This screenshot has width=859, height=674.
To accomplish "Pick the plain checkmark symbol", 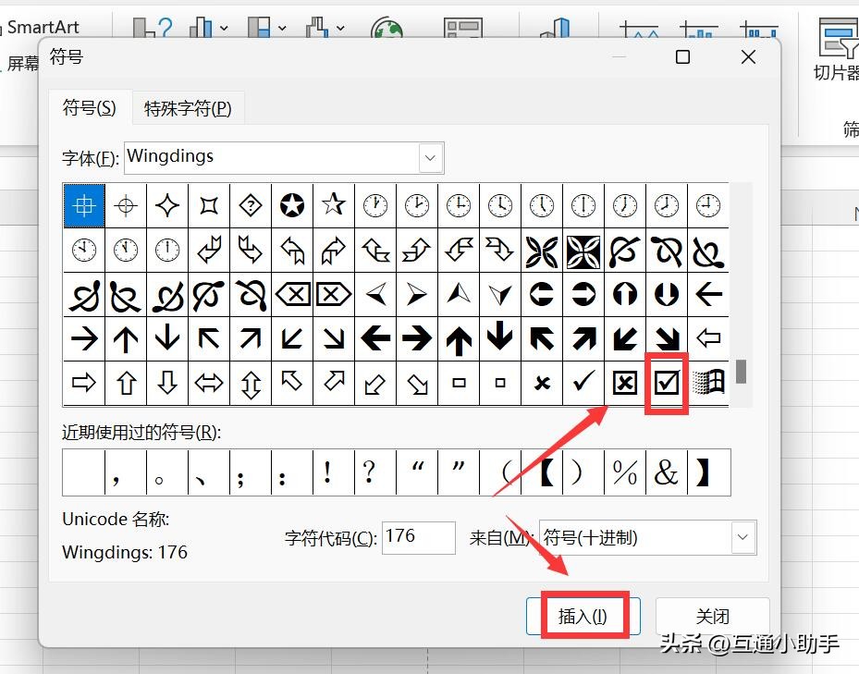I will 583,383.
